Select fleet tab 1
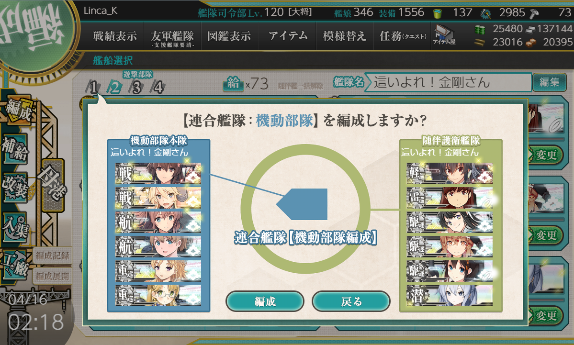 click(92, 87)
